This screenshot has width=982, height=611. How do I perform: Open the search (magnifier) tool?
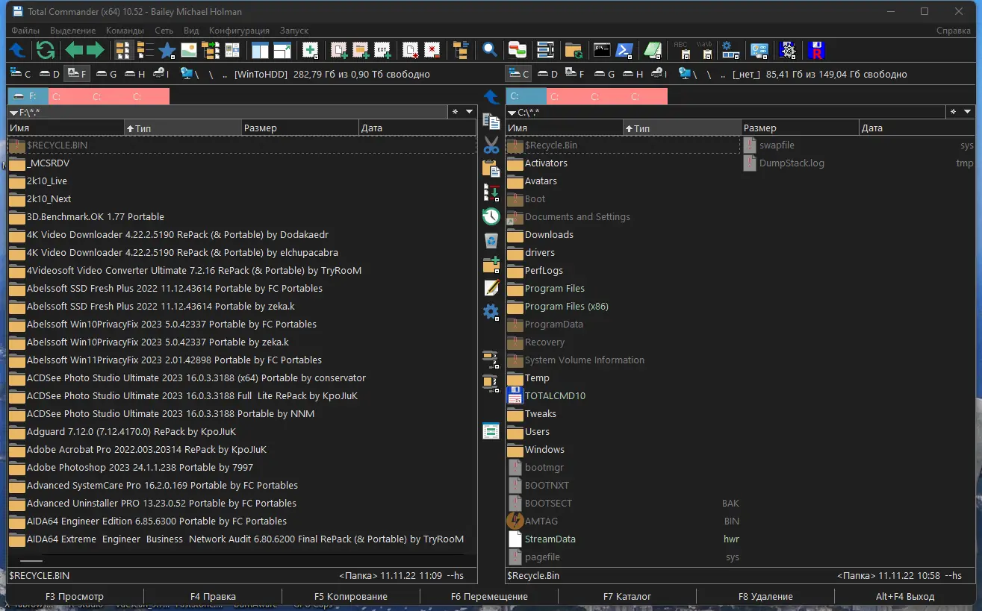(489, 50)
